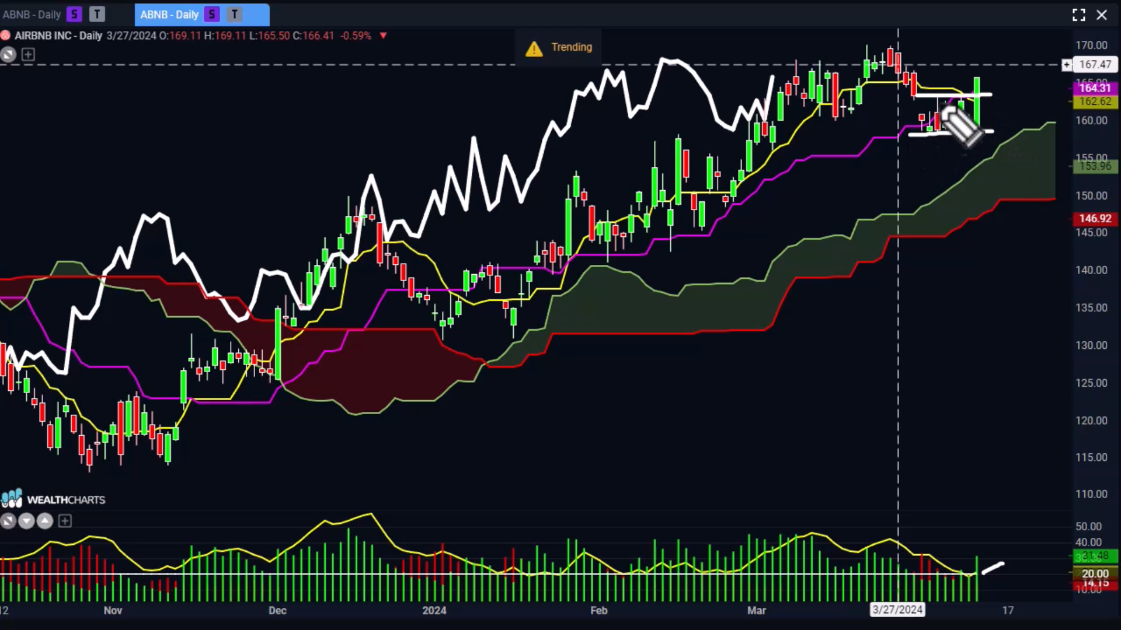Screen dimensions: 1121x630
Task: Add an indicator with the lower pane plus icon
Action: coord(65,521)
